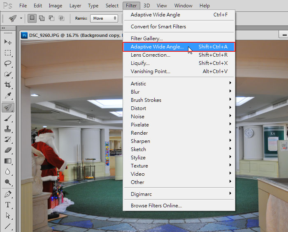Select the Eyedropper tool
288x232 pixels.
click(x=8, y=96)
